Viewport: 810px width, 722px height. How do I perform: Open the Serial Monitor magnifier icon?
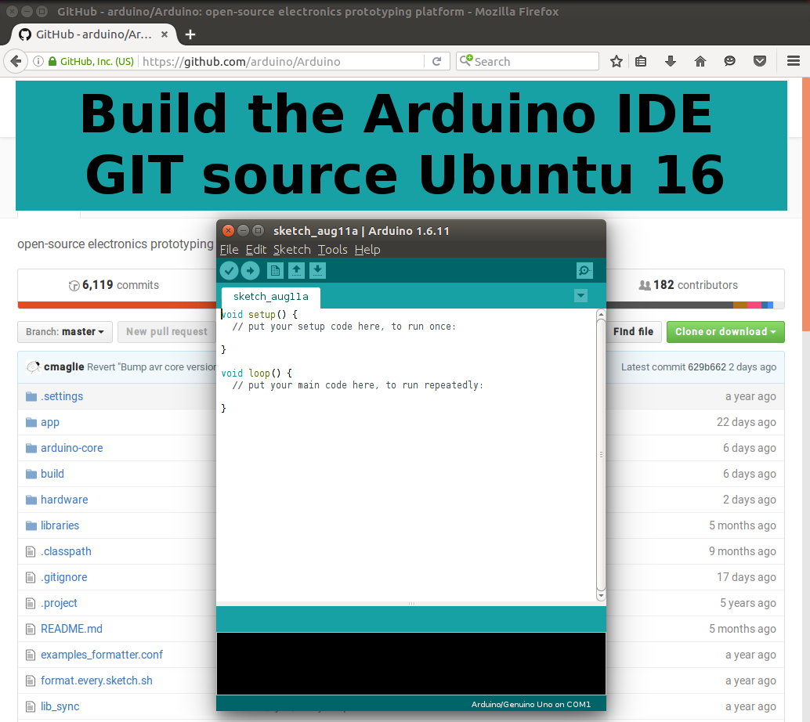click(584, 270)
